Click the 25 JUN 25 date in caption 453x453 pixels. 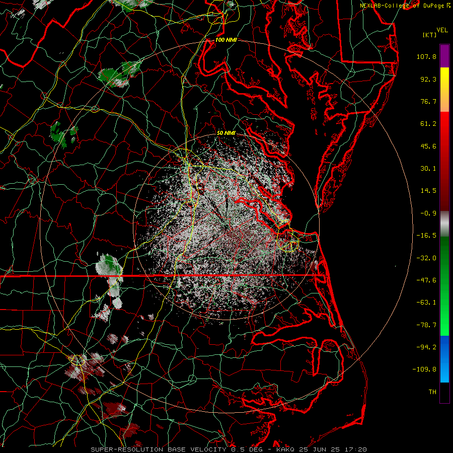click(x=321, y=449)
